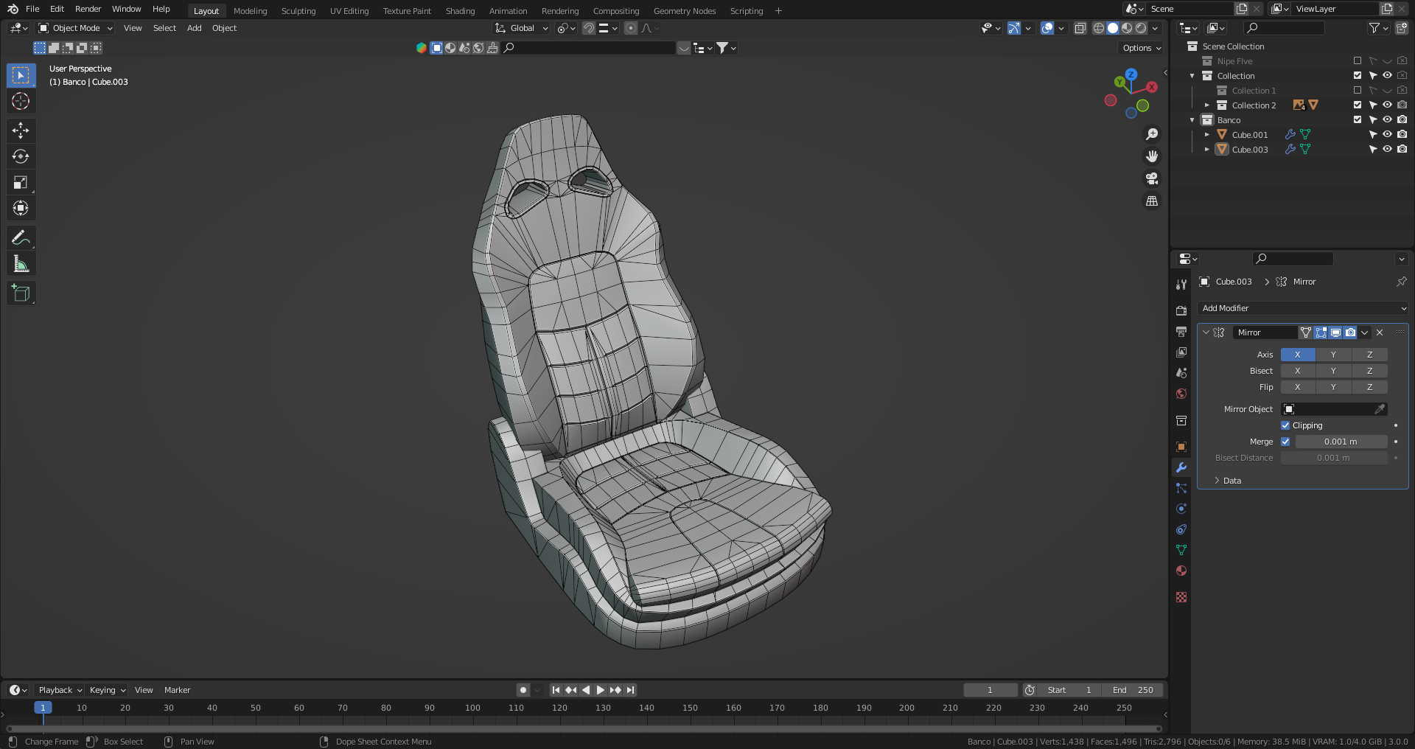The width and height of the screenshot is (1415, 749).
Task: Open the View Layer properties tab
Action: [x=1181, y=352]
